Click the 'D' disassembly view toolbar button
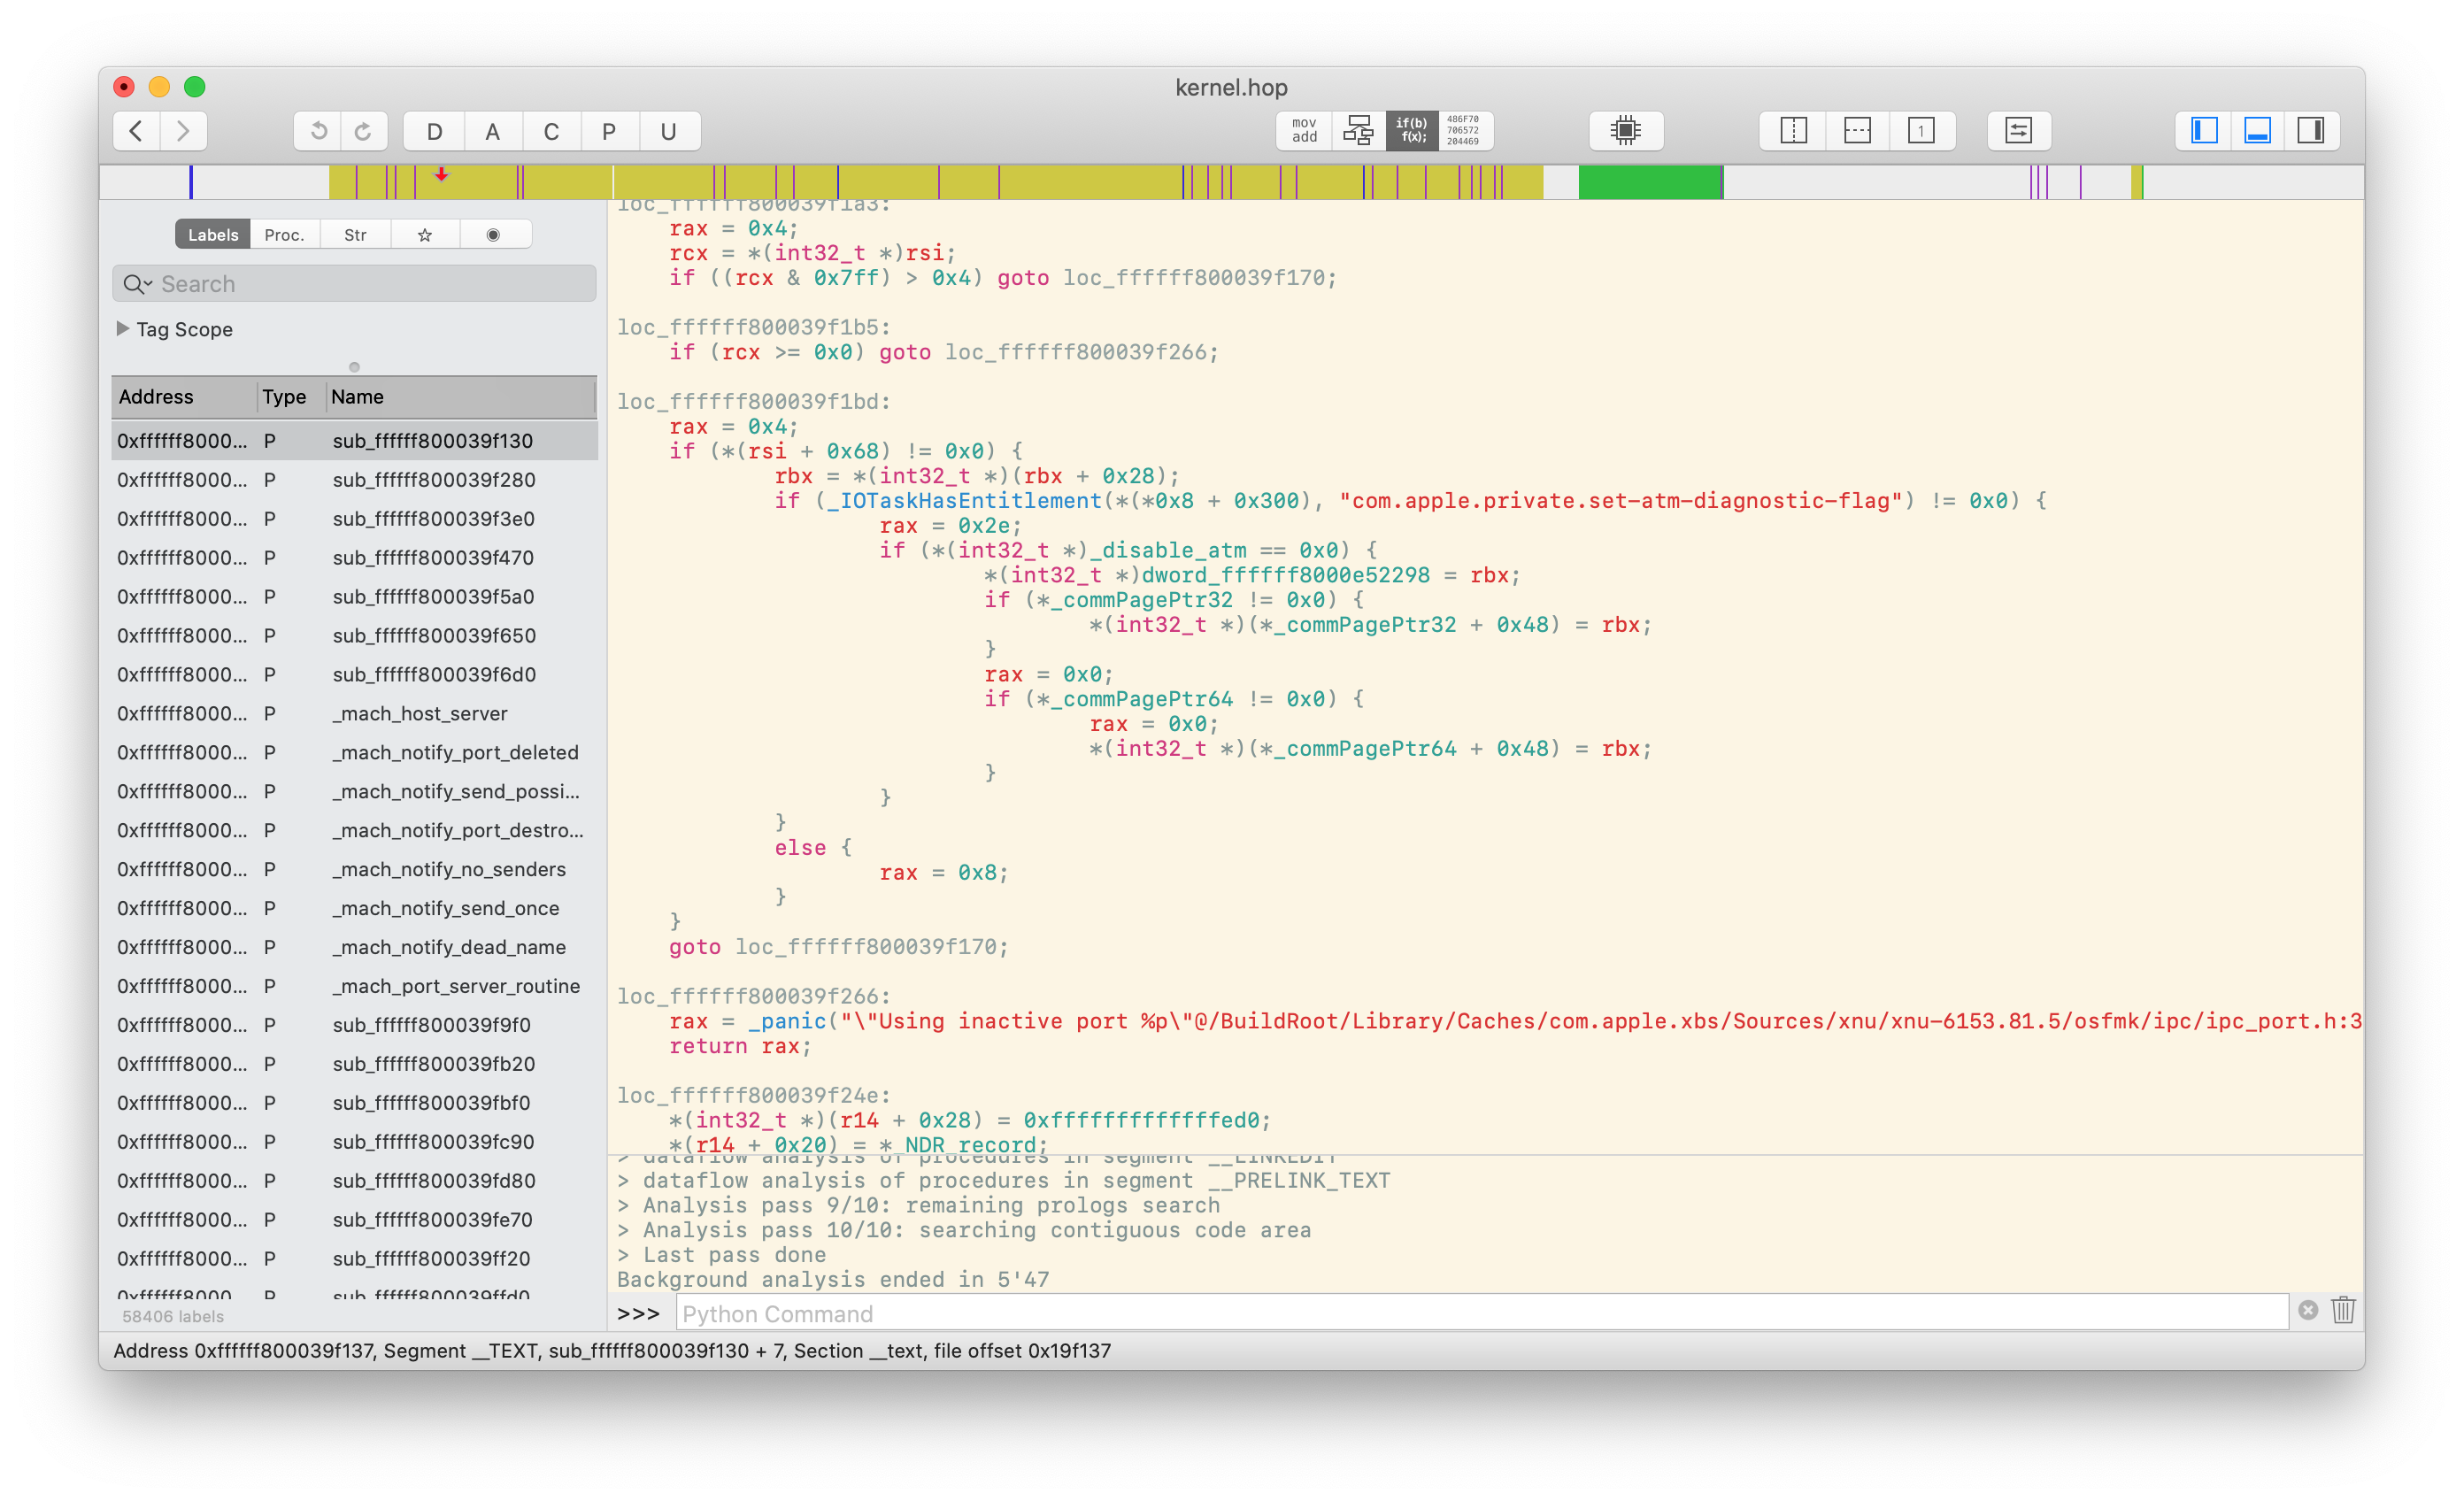Image resolution: width=2464 pixels, height=1501 pixels. pyautogui.click(x=433, y=130)
